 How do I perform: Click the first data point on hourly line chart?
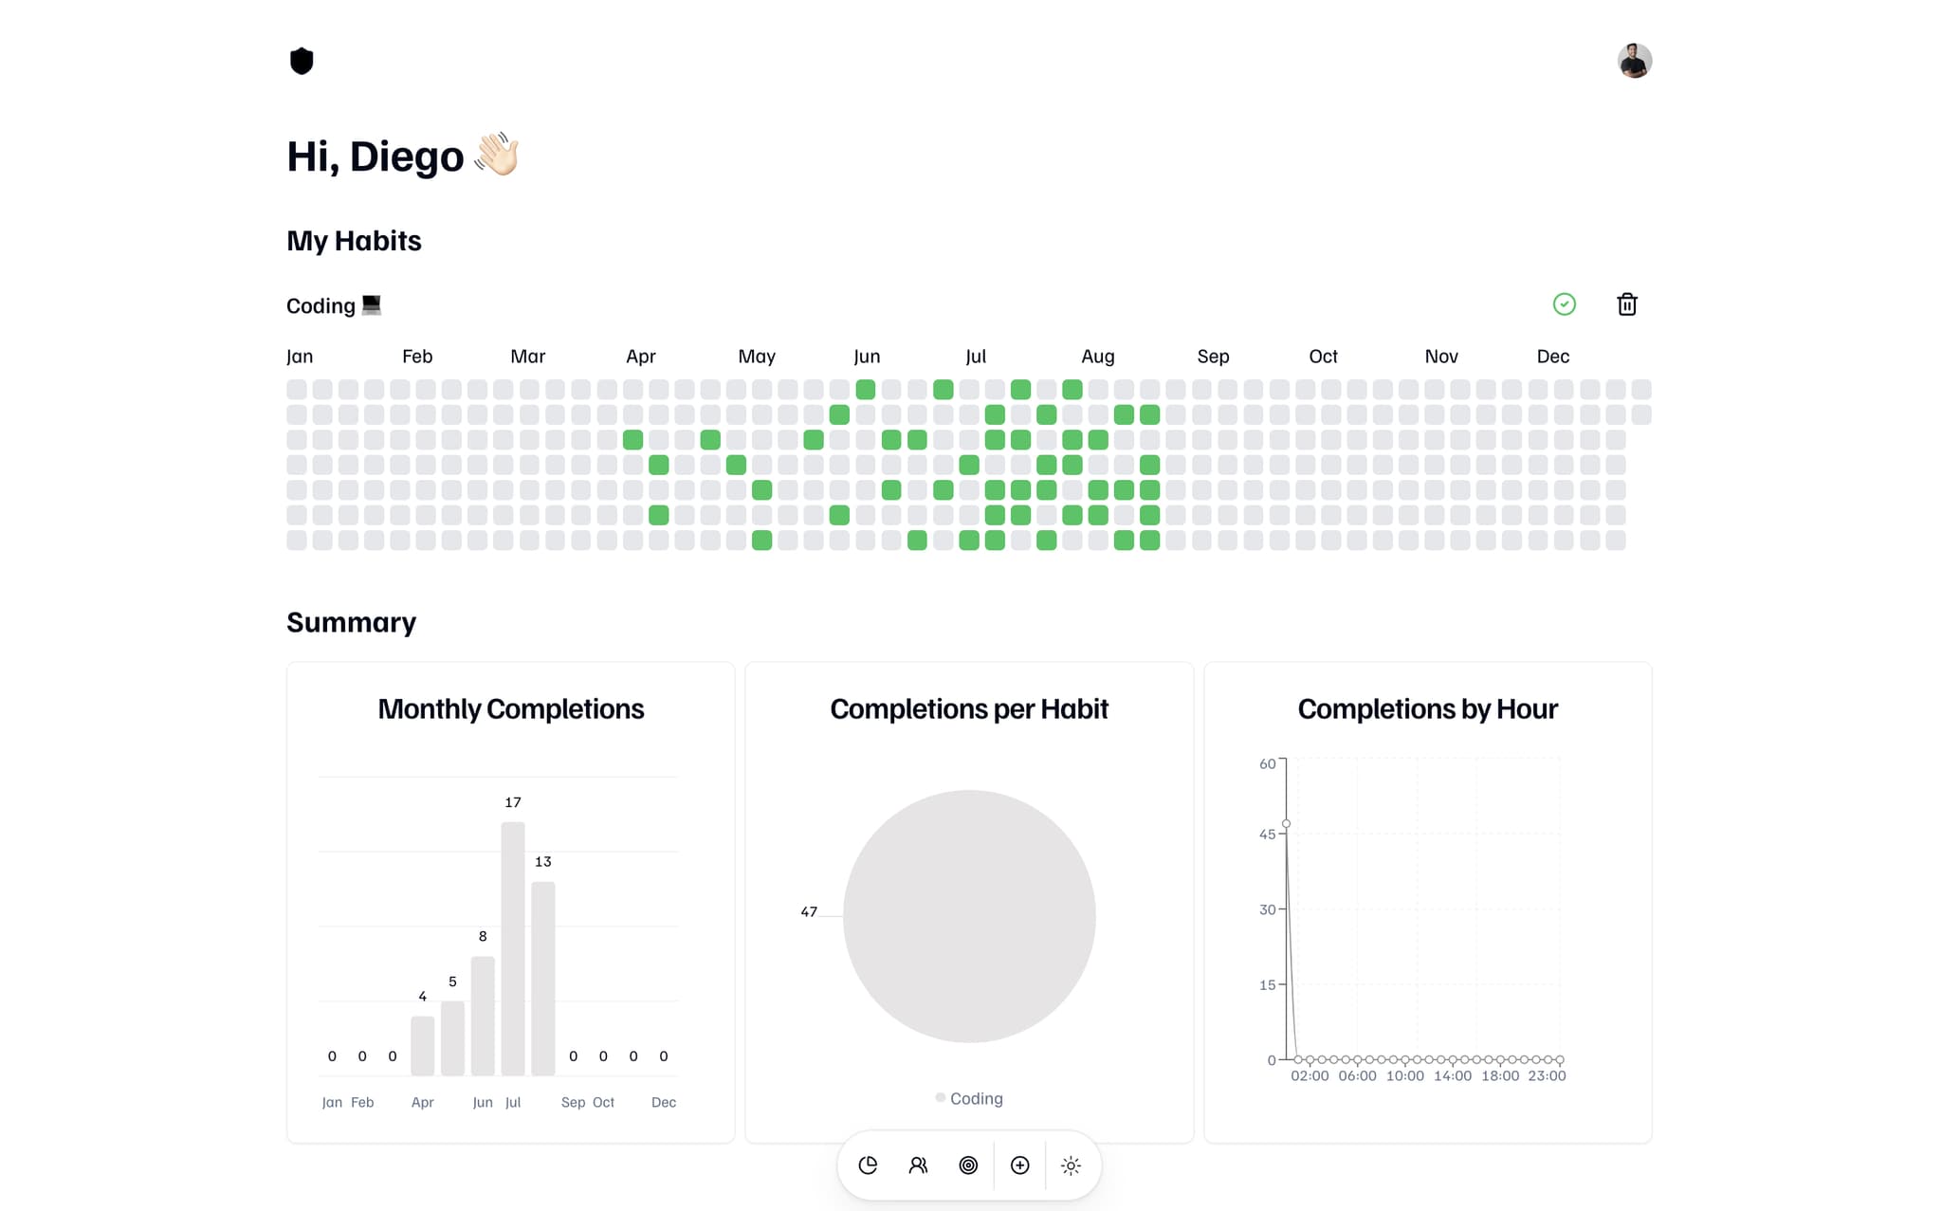(1286, 823)
